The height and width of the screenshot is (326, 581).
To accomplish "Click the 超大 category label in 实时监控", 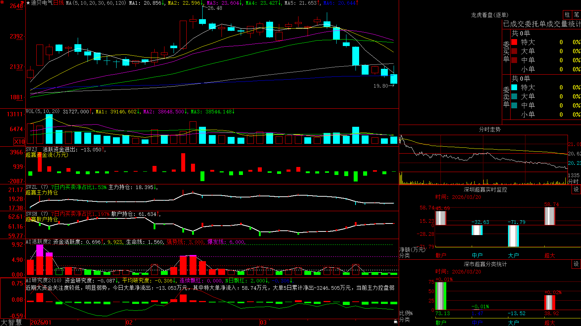I will 549,255.
